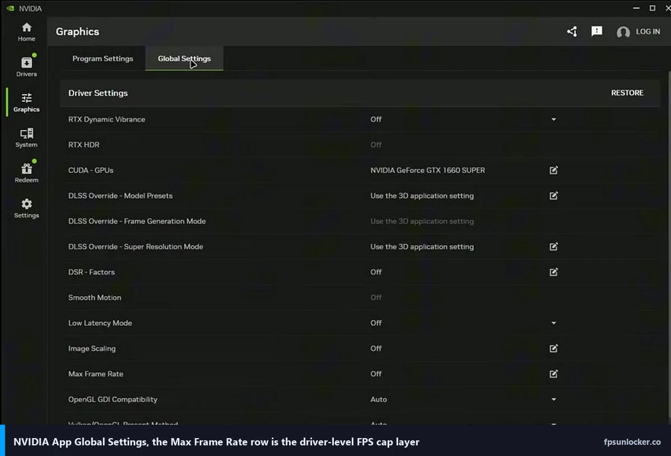Expand OpenGL GDI Compatibility dropdown
Screen dimensions: 671x456
point(554,400)
